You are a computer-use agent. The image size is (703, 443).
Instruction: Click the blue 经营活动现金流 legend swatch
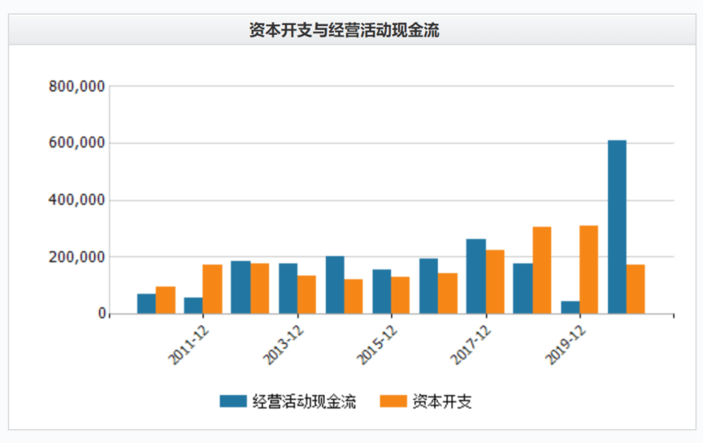233,401
